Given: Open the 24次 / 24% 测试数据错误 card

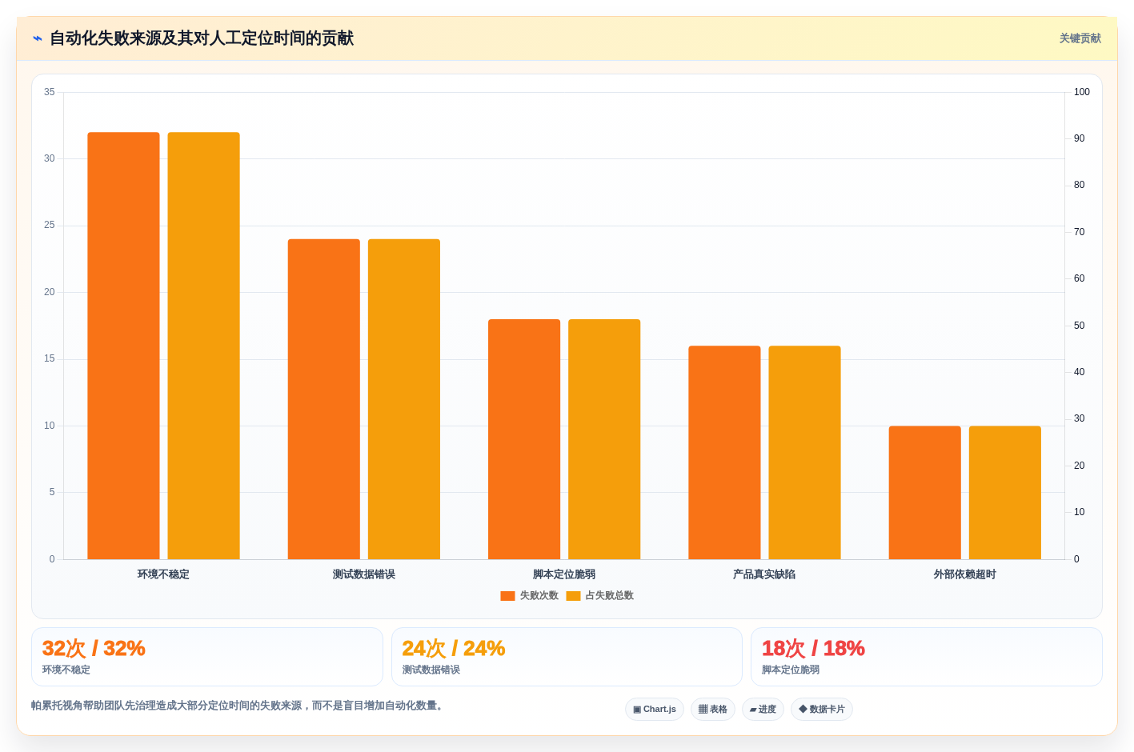Looking at the screenshot, I should [567, 657].
